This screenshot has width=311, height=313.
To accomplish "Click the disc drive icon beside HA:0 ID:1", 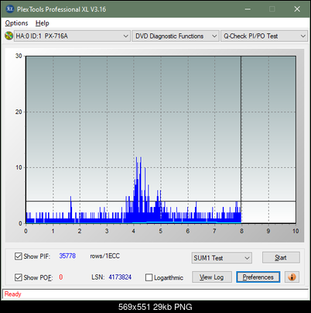I will (9, 36).
